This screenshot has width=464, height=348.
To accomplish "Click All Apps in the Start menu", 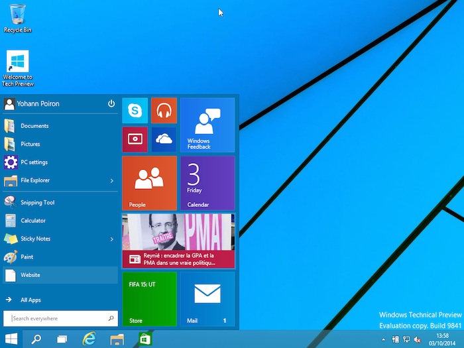I will pyautogui.click(x=30, y=300).
